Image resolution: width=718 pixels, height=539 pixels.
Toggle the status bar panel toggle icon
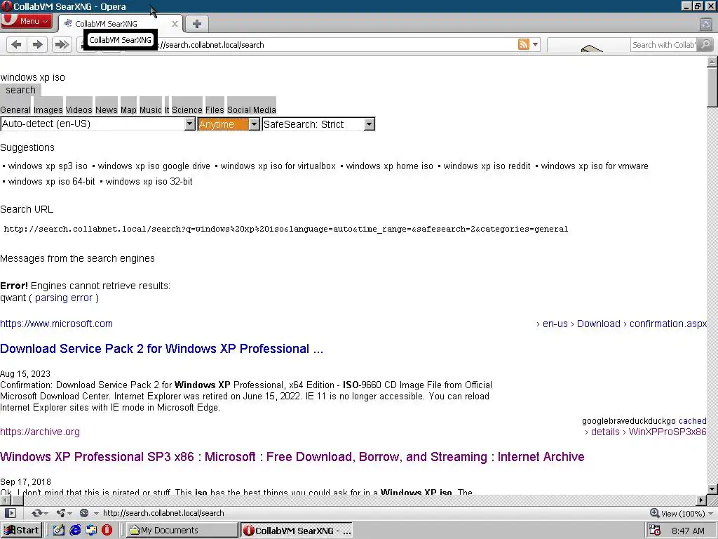pyautogui.click(x=10, y=513)
